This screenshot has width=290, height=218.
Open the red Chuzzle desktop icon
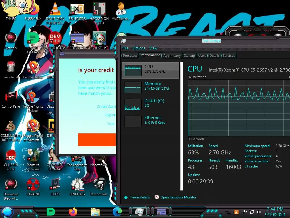click(x=11, y=160)
